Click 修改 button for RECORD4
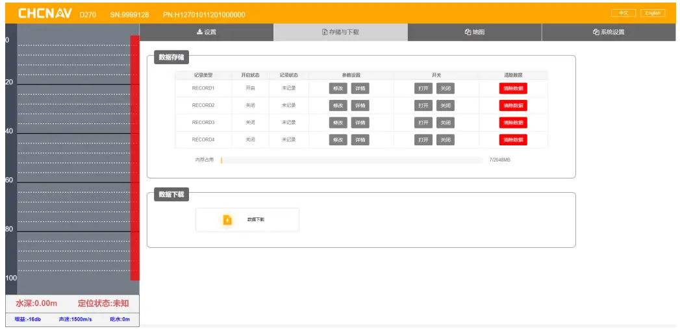This screenshot has width=680, height=329. tap(338, 140)
